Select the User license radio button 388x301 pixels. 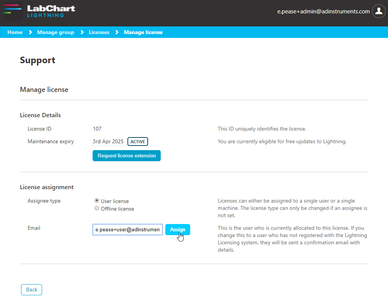point(97,201)
